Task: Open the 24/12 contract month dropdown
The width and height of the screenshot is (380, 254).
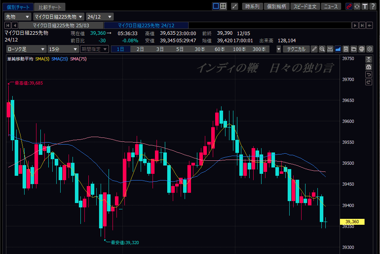Action: point(100,17)
